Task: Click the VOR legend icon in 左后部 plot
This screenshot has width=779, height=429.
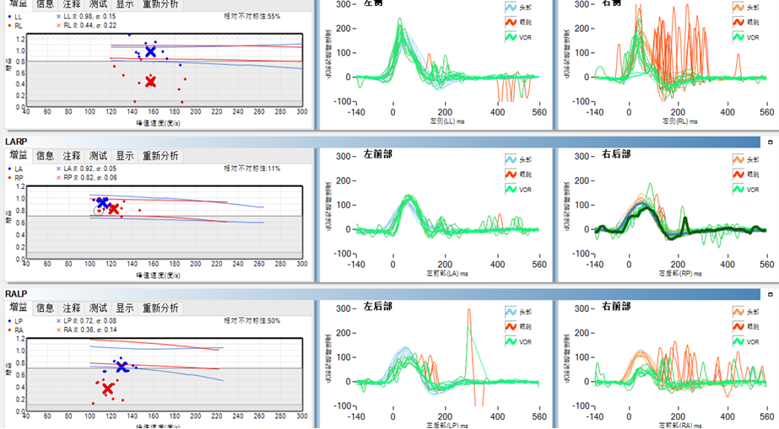Action: point(511,341)
